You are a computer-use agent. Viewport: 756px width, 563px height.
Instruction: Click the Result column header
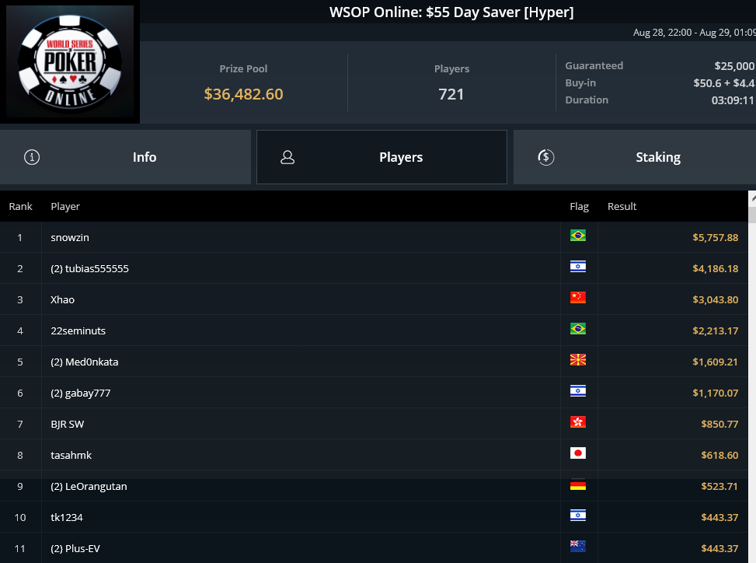pyautogui.click(x=622, y=207)
